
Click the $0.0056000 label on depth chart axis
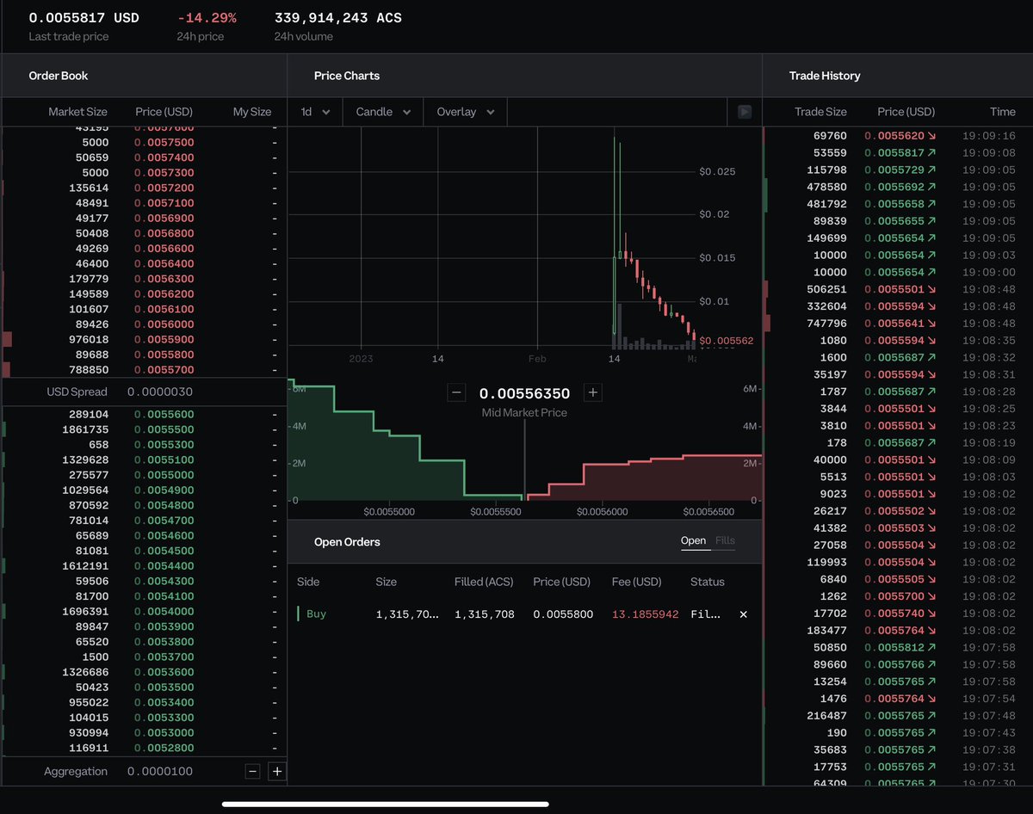(604, 511)
